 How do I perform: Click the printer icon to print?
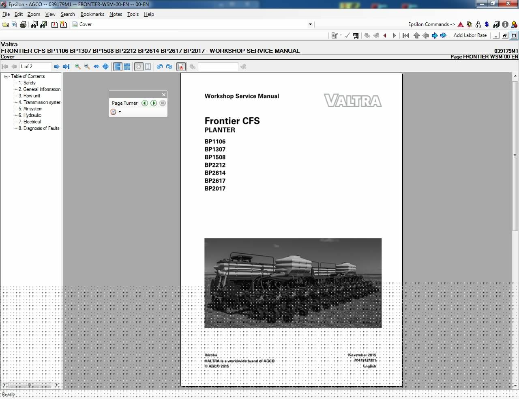[23, 24]
